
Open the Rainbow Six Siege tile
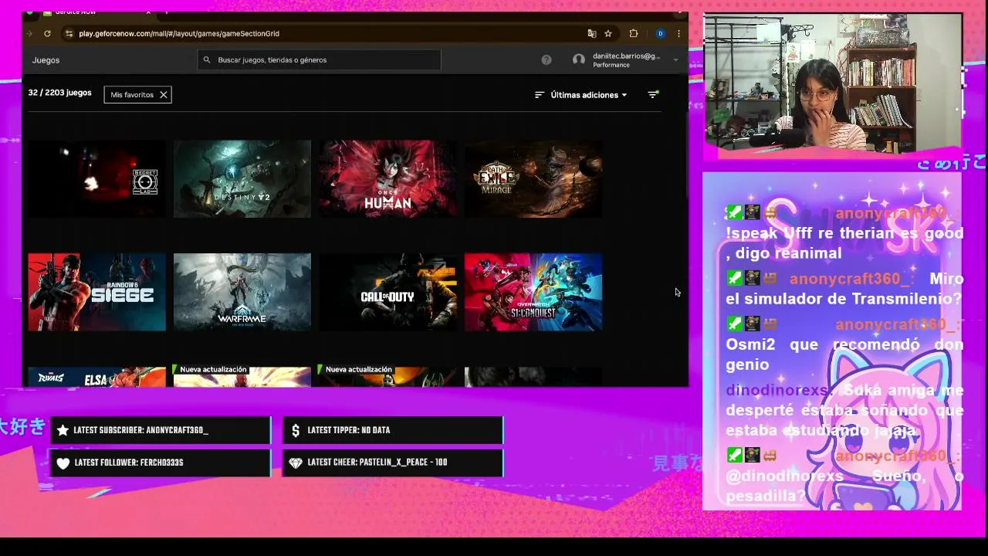coord(96,292)
